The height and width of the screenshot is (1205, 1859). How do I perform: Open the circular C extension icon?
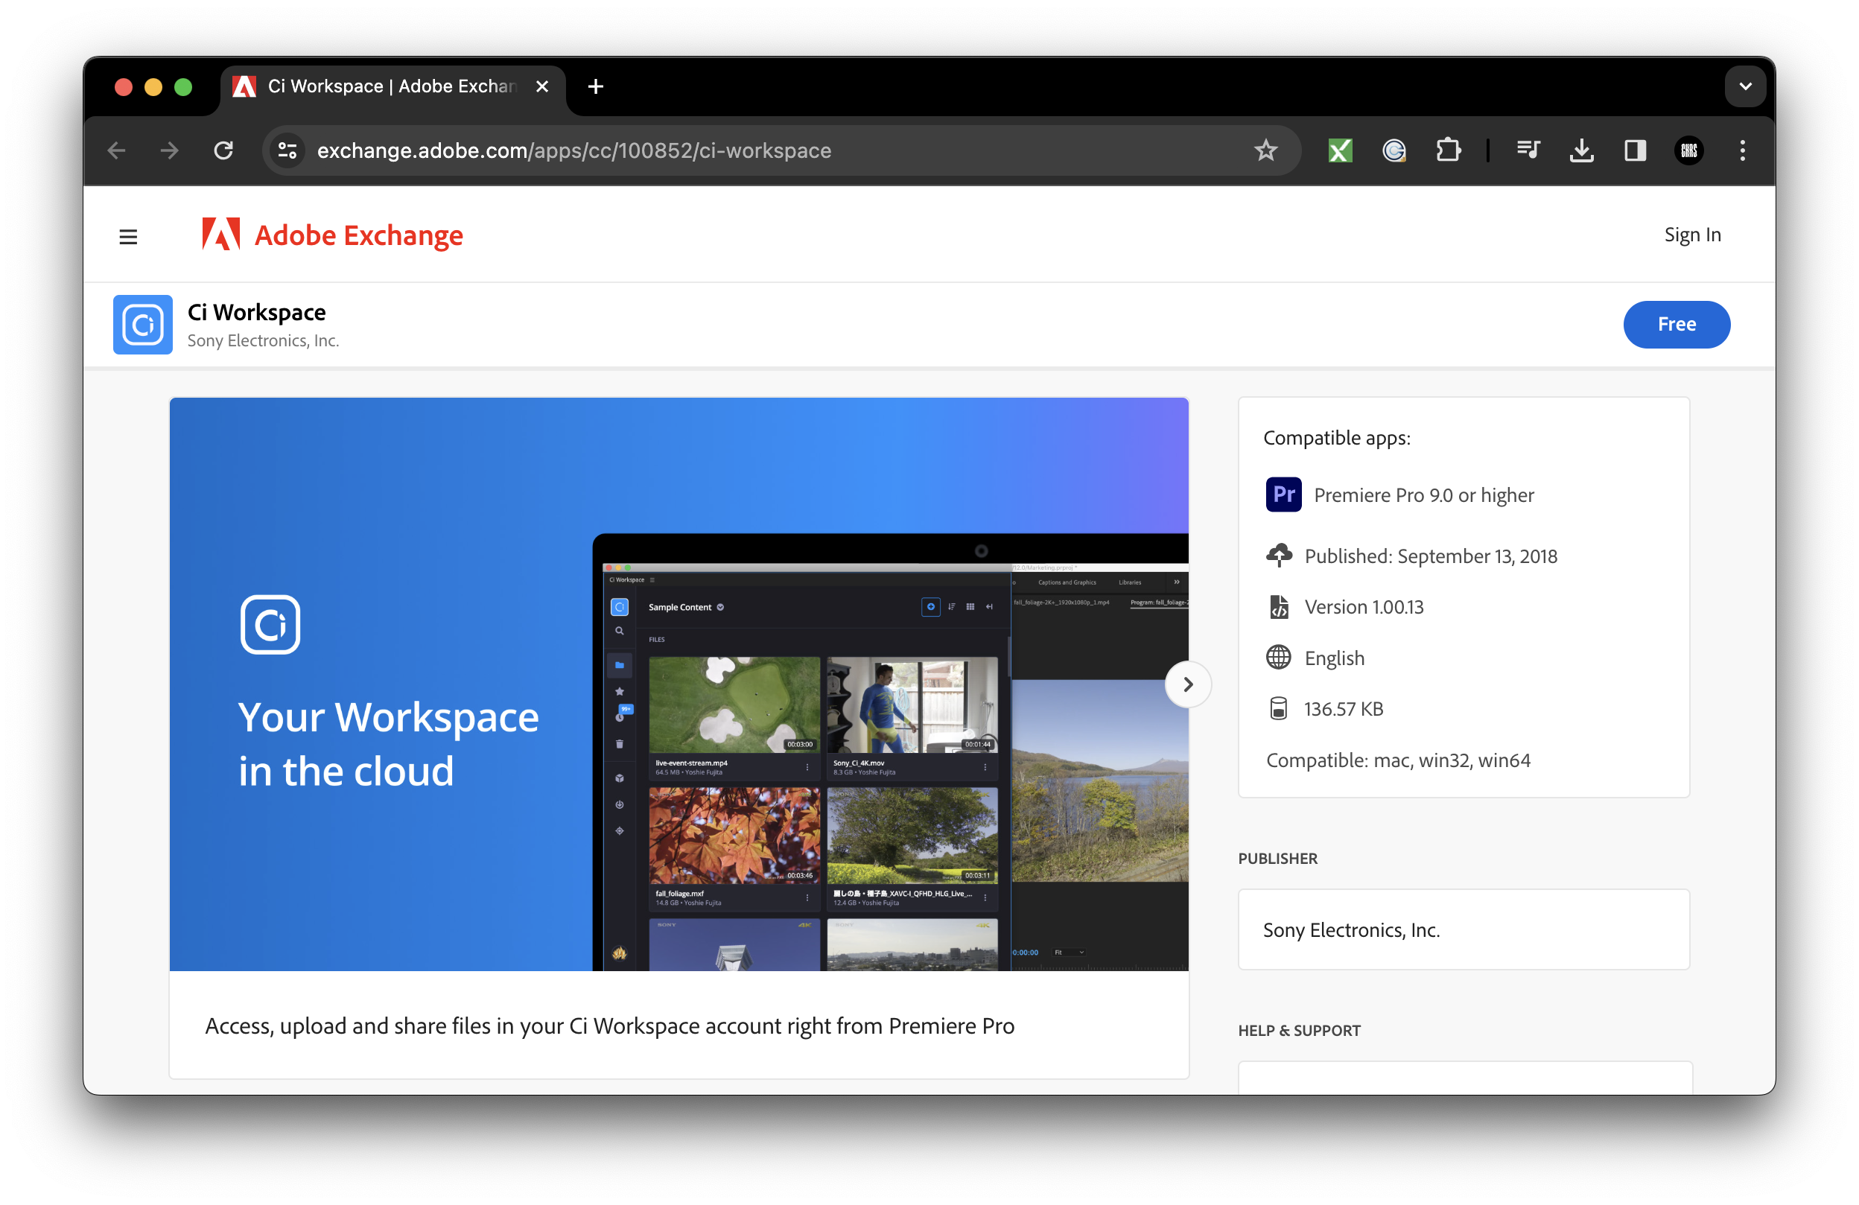tap(1394, 150)
